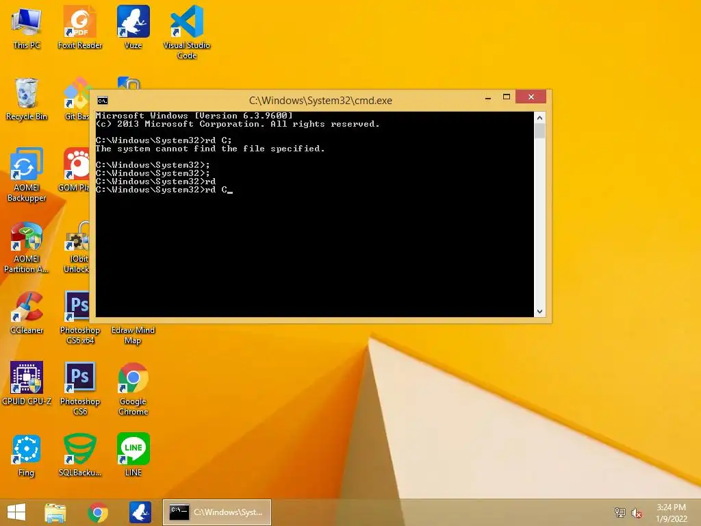Open Vuze from the taskbar
701x526 pixels.
coord(140,512)
